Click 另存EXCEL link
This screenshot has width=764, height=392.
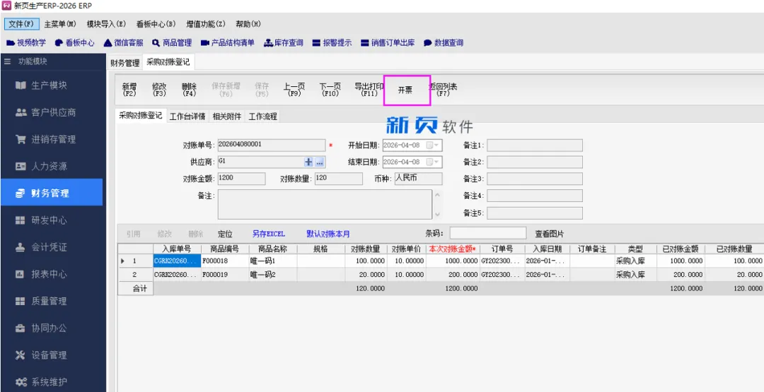(269, 234)
